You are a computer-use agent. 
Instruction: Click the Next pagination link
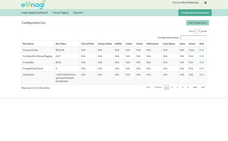pos(195,87)
